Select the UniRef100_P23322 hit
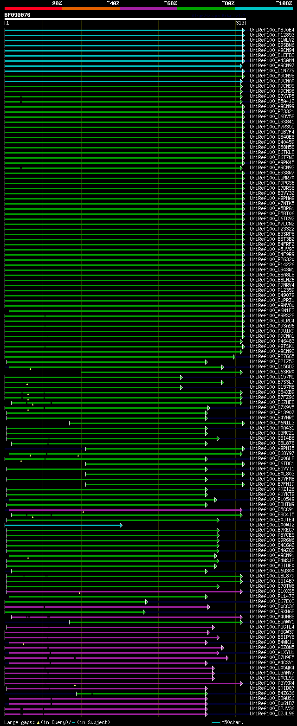This screenshot has width=297, height=726. tap(272, 229)
